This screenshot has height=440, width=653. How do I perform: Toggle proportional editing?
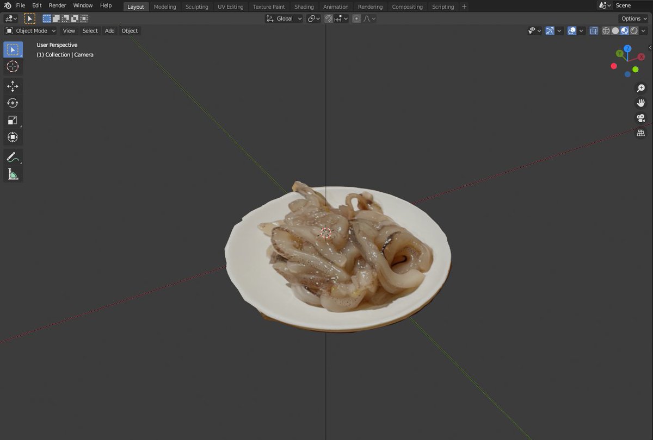point(356,18)
